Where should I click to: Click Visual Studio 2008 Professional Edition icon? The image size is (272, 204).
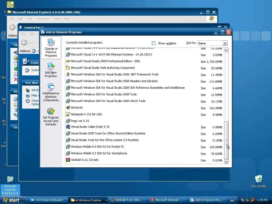coord(68,61)
